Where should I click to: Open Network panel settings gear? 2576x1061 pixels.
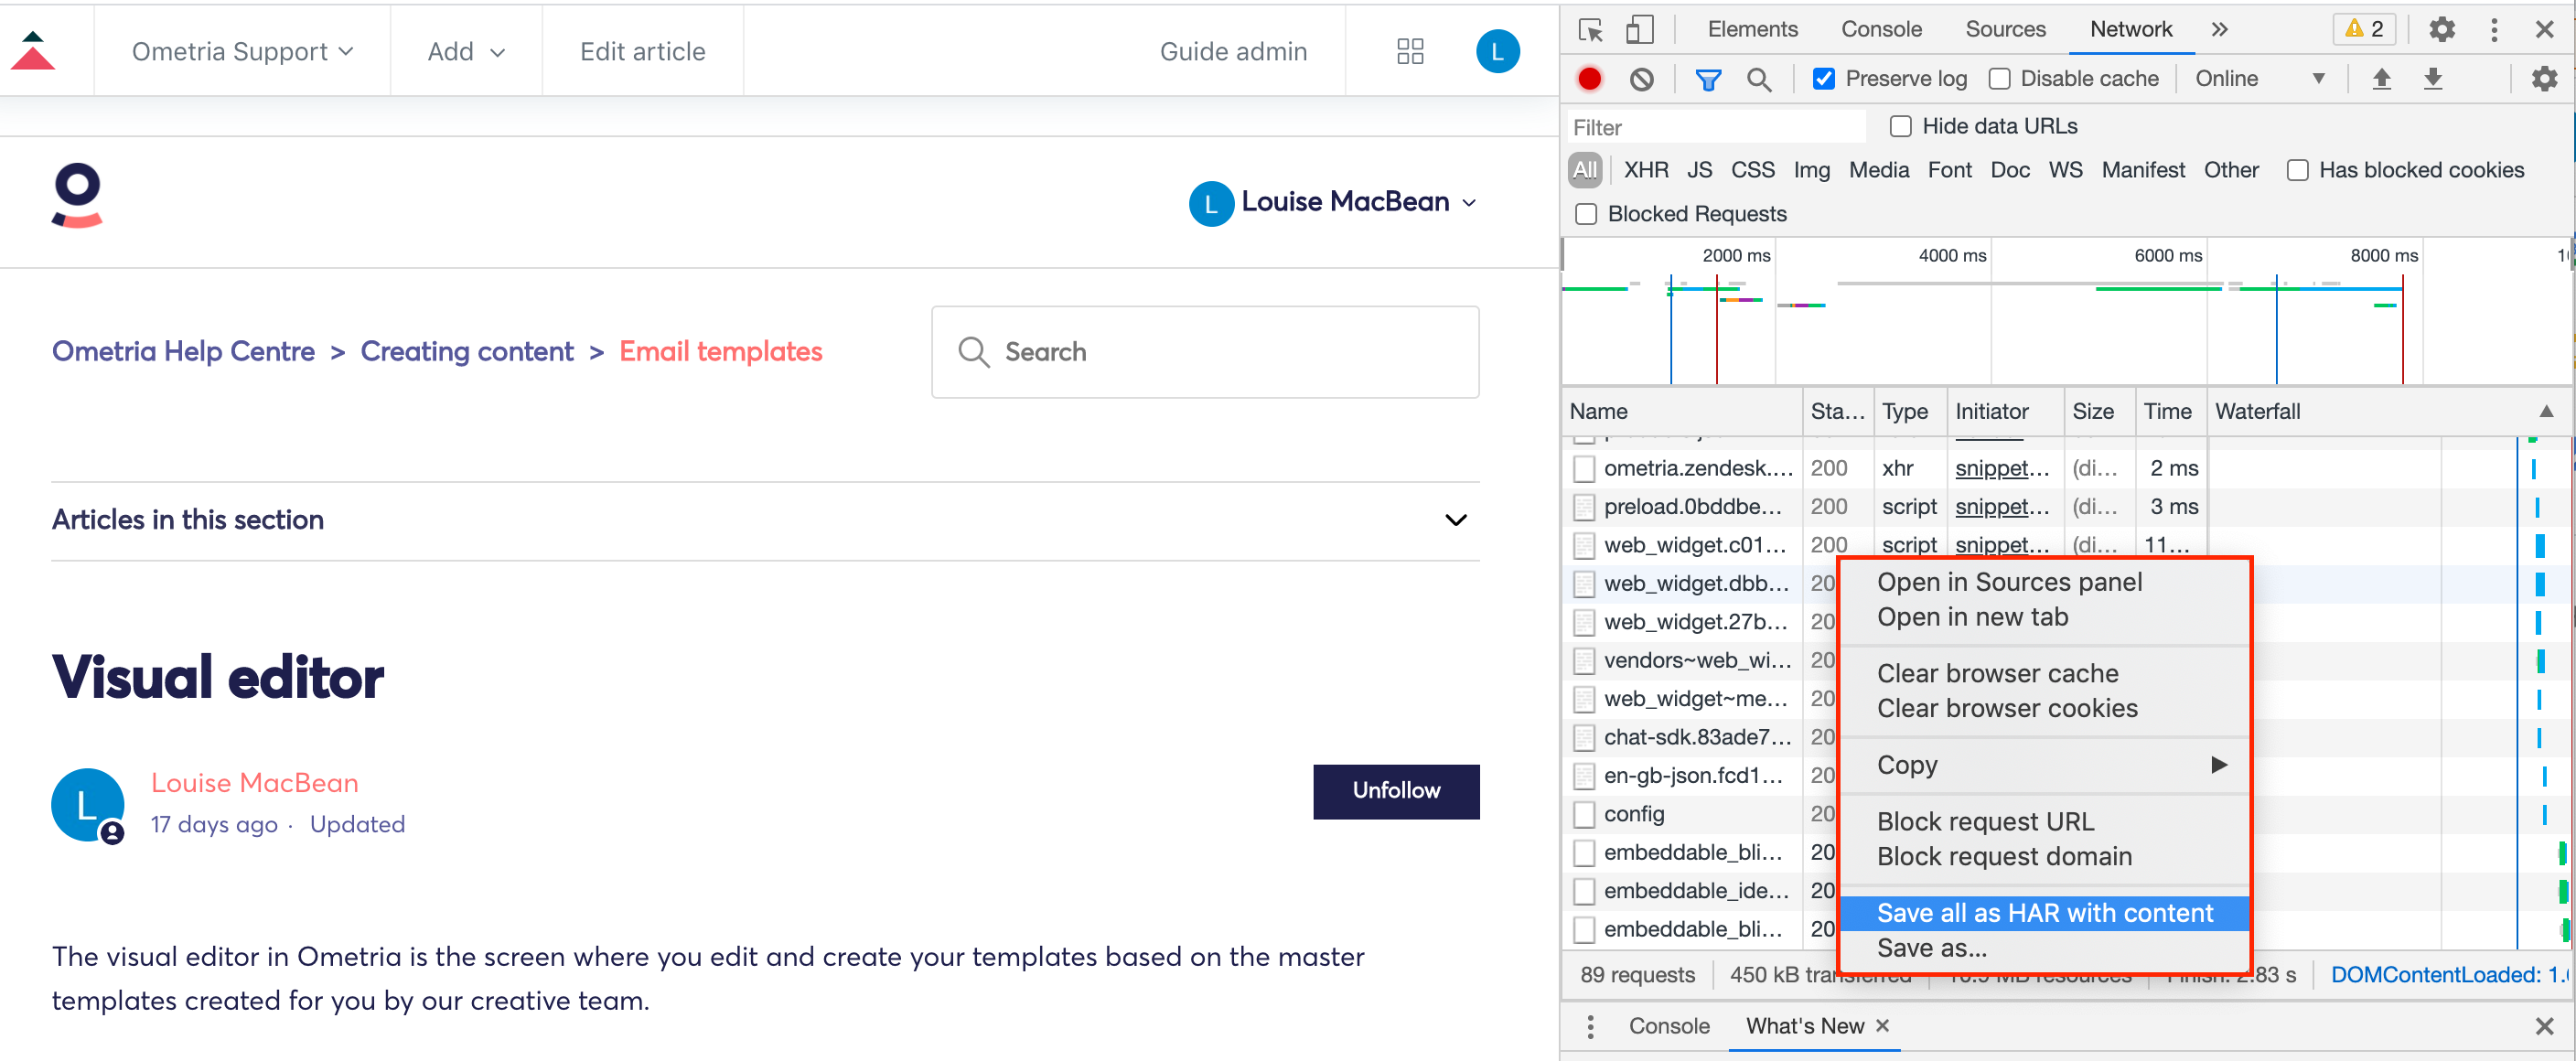[x=2543, y=78]
